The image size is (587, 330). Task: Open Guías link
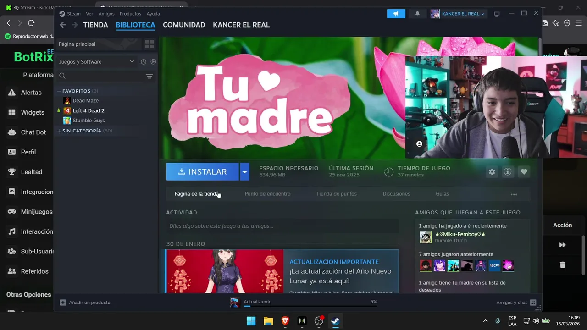point(442,194)
